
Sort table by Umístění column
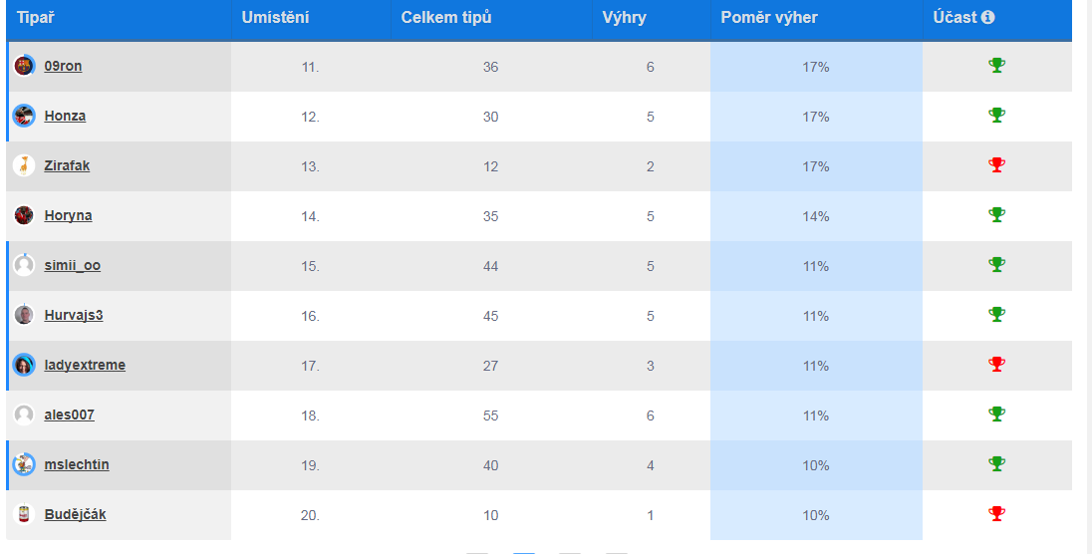pyautogui.click(x=275, y=17)
